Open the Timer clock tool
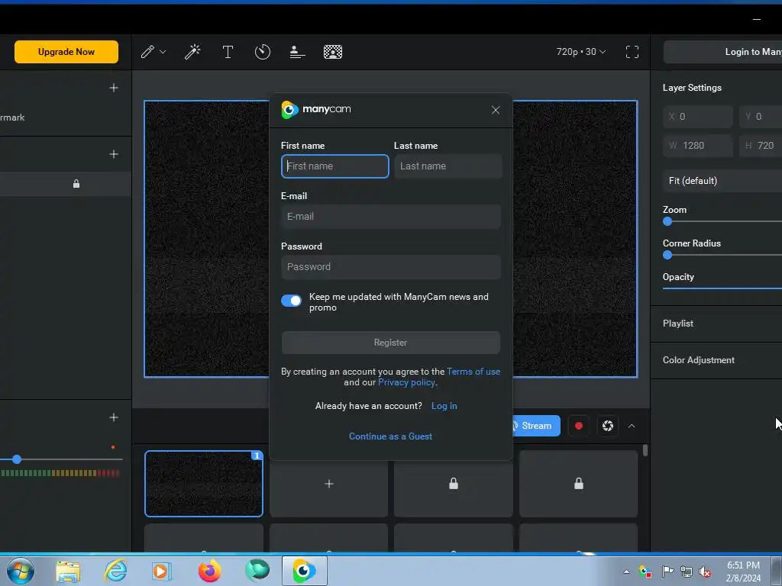The width and height of the screenshot is (782, 586). (x=263, y=52)
